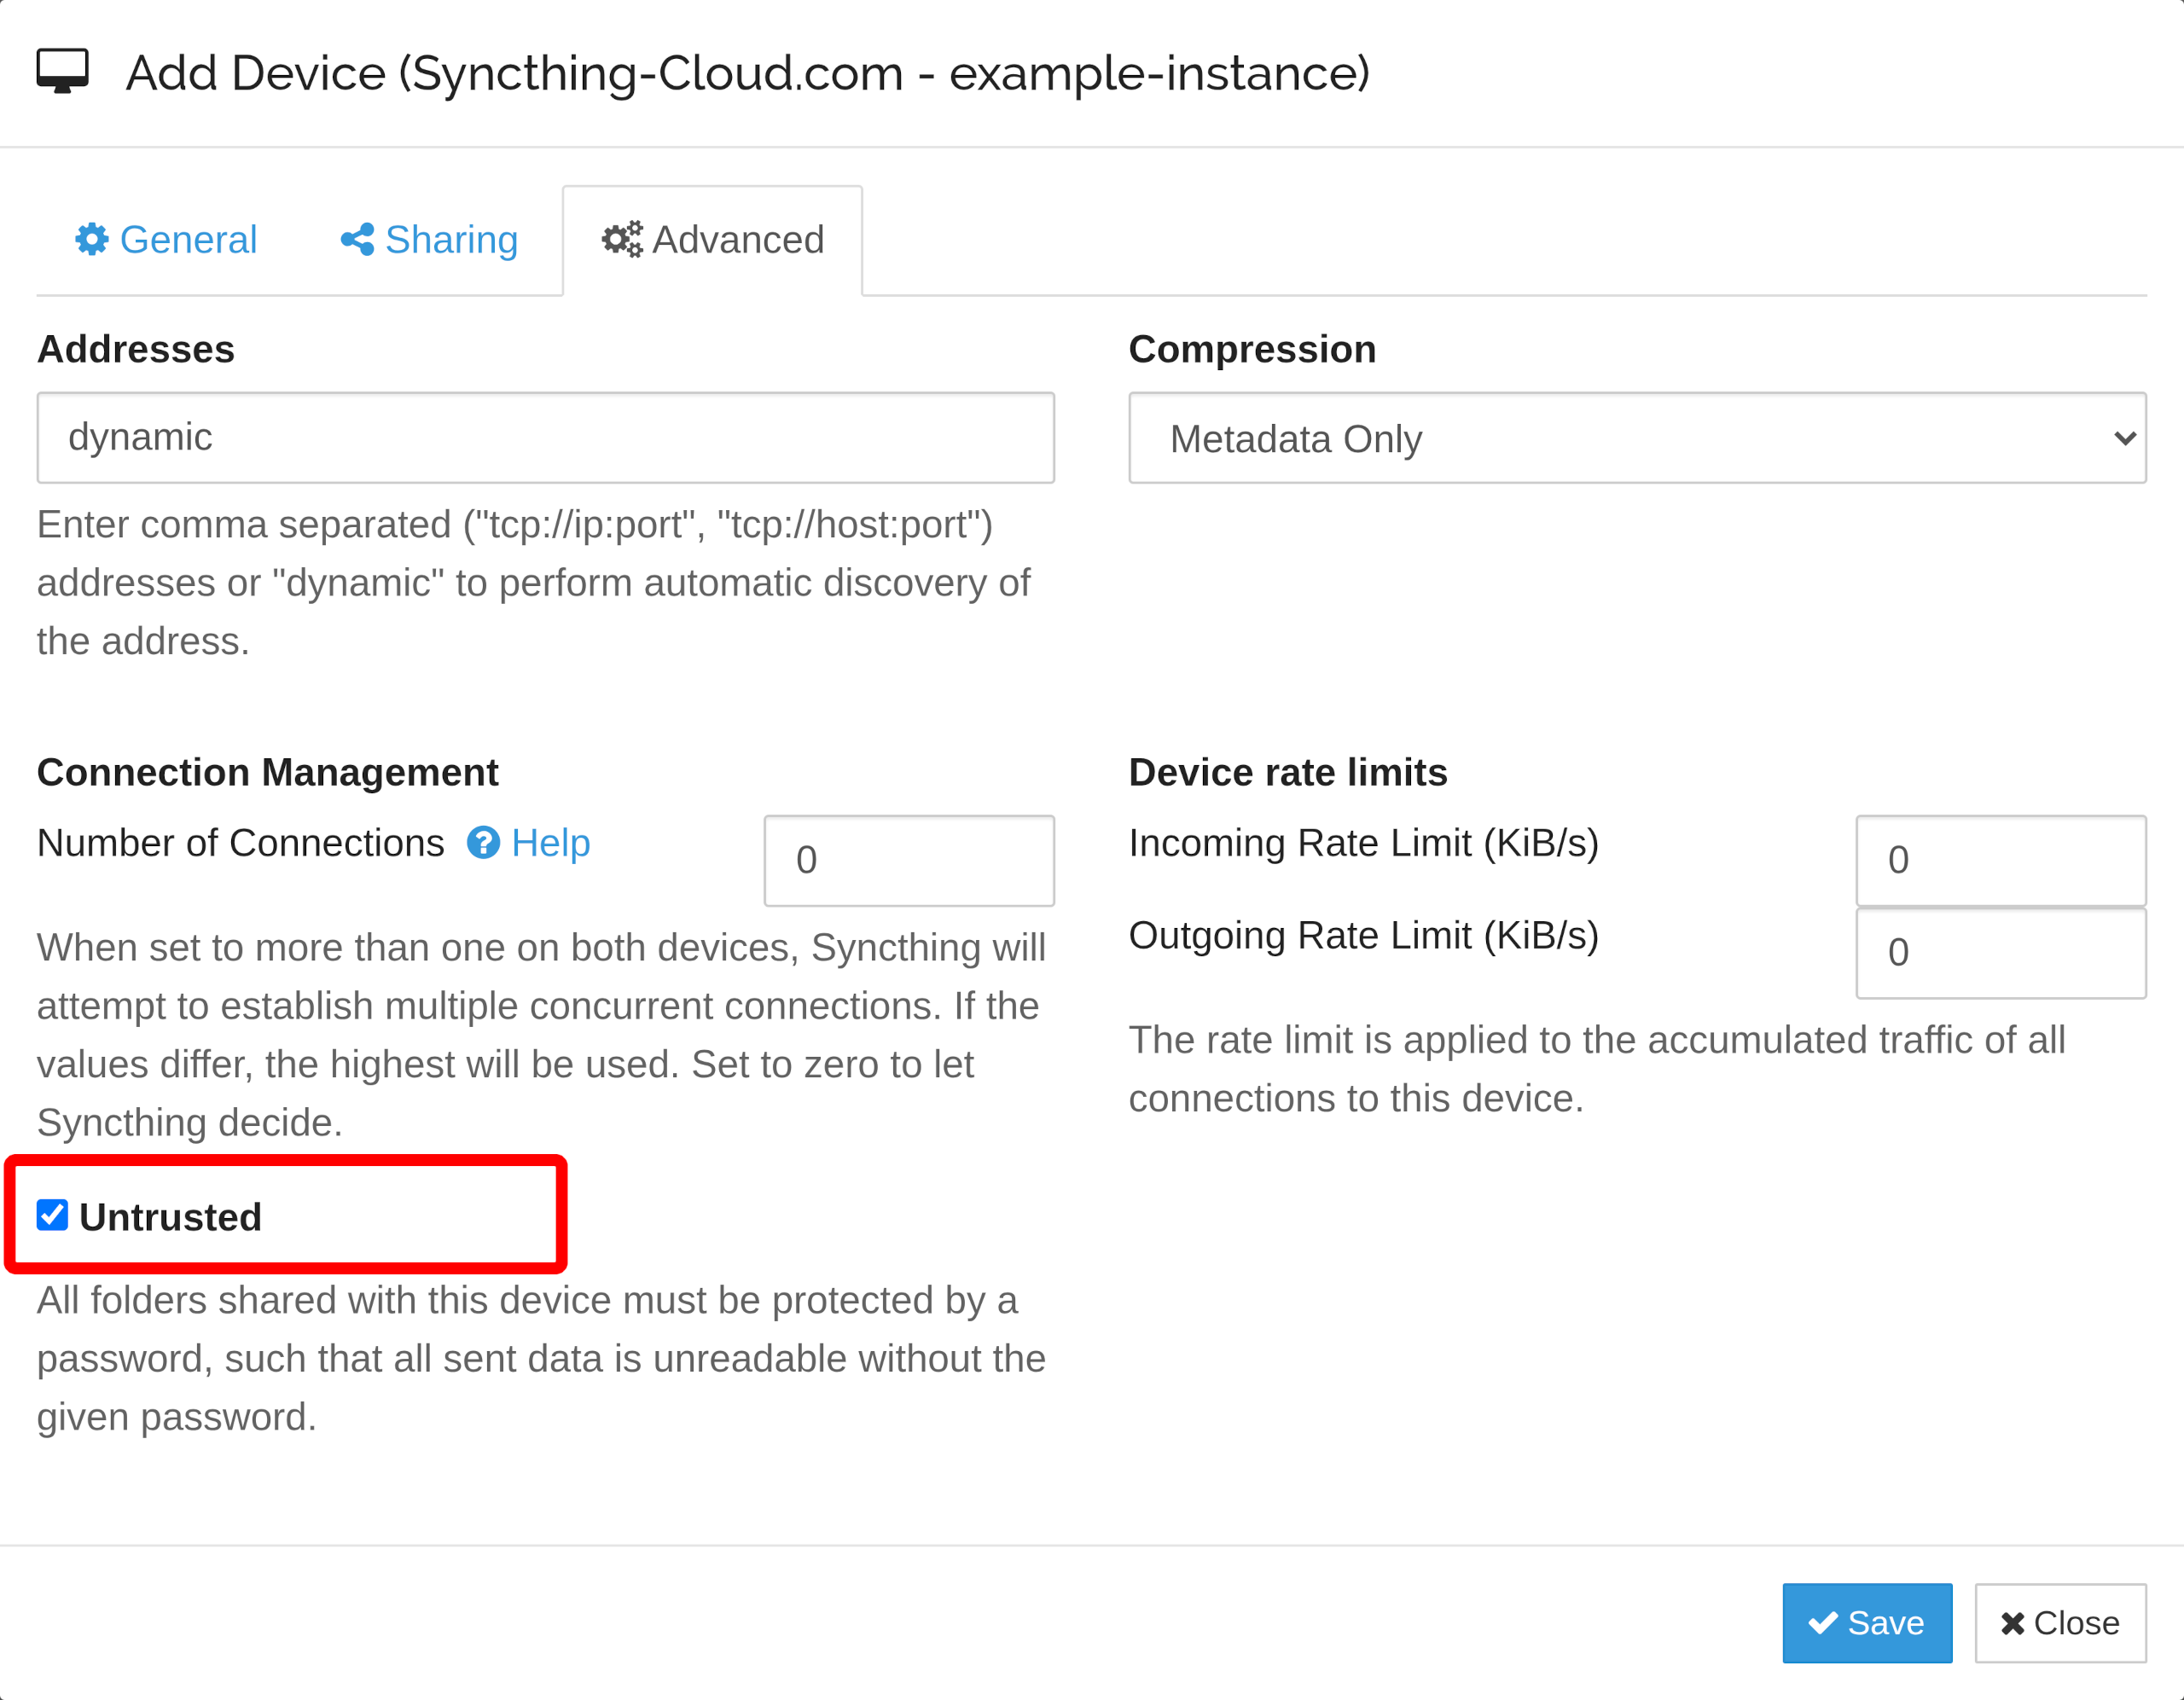Click the checkmark icon on Save button
The width and height of the screenshot is (2184, 1700).
coord(1822,1623)
